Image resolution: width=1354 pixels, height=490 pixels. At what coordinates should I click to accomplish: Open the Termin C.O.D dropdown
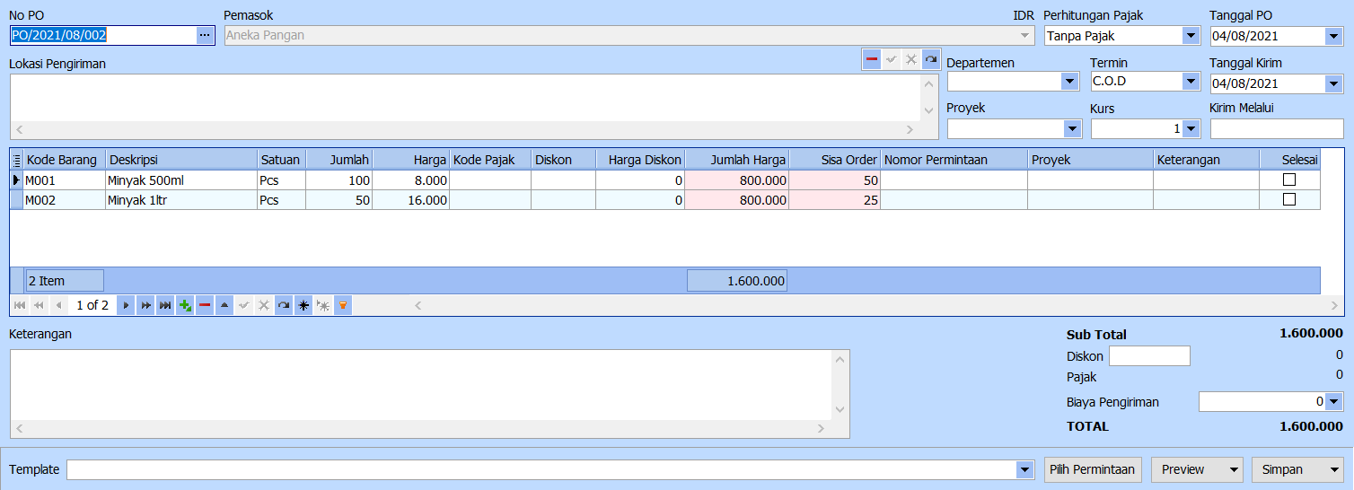(x=1191, y=82)
